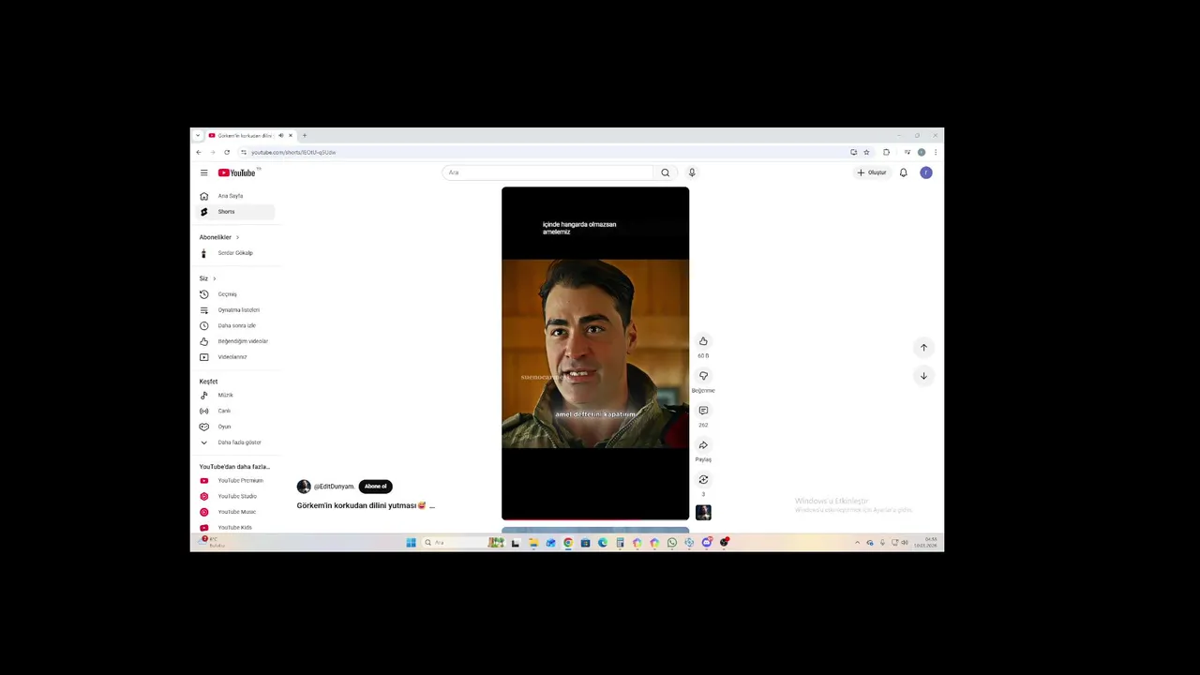Viewport: 1200px width, 675px height.
Task: Go to the previous Short with up arrow
Action: (x=923, y=348)
